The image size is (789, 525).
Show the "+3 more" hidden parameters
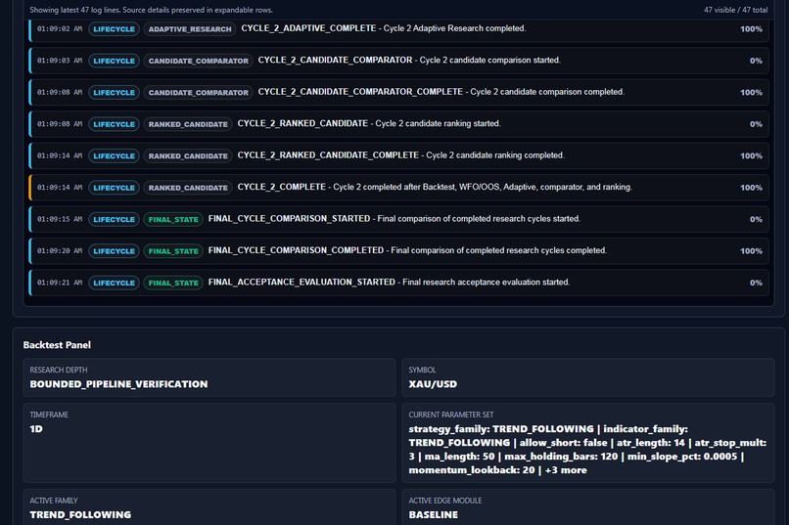click(566, 470)
